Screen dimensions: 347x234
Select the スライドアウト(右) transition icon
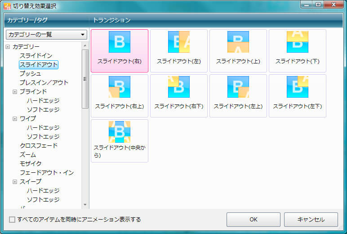[120, 42]
